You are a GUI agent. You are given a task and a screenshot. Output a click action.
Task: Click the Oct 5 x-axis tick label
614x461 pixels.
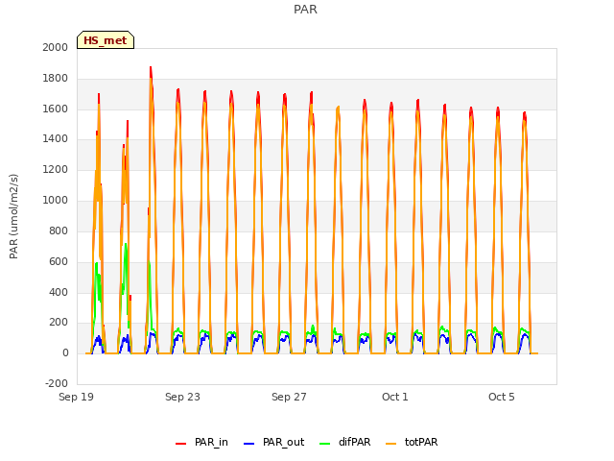click(x=502, y=397)
